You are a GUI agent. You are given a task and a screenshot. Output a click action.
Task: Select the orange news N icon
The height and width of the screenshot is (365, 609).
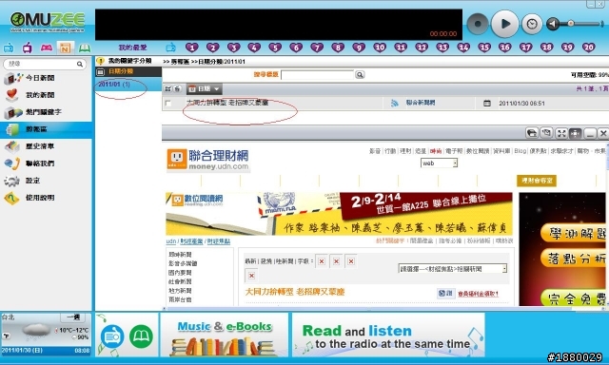65,48
